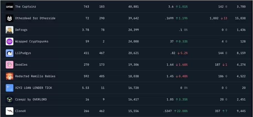Open the LilPudgys penguin icon
Screen dimensions: 253x117
pyautogui.click(x=10, y=53)
